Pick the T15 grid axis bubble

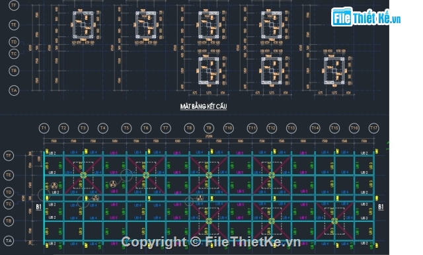(x=334, y=128)
